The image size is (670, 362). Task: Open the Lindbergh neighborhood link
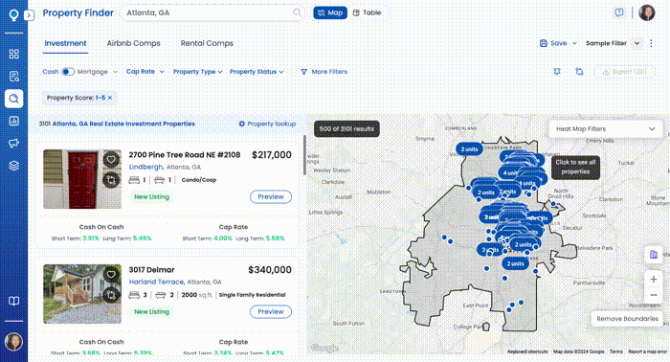146,167
